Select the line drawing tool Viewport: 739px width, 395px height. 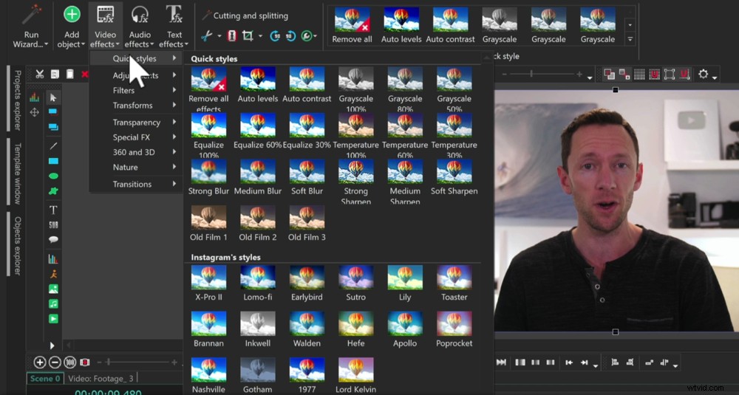pos(53,146)
